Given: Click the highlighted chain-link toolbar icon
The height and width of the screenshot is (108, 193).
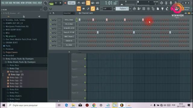Looking at the screenshot, I should tap(93, 9).
